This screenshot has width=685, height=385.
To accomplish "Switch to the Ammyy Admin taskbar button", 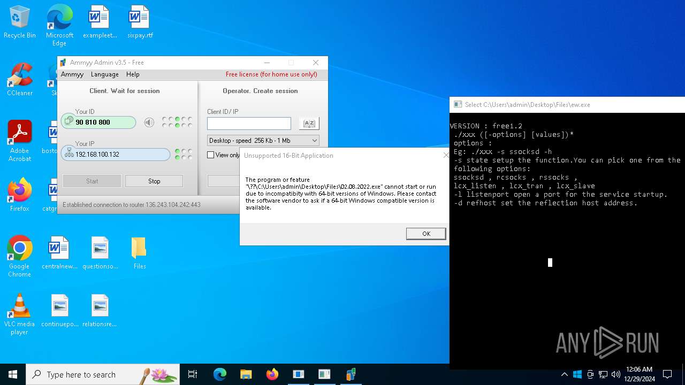I will click(x=351, y=374).
